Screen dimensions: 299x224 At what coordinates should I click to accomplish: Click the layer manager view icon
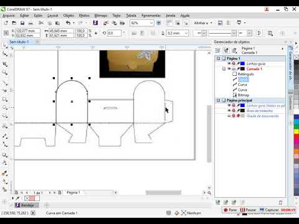[234, 50]
